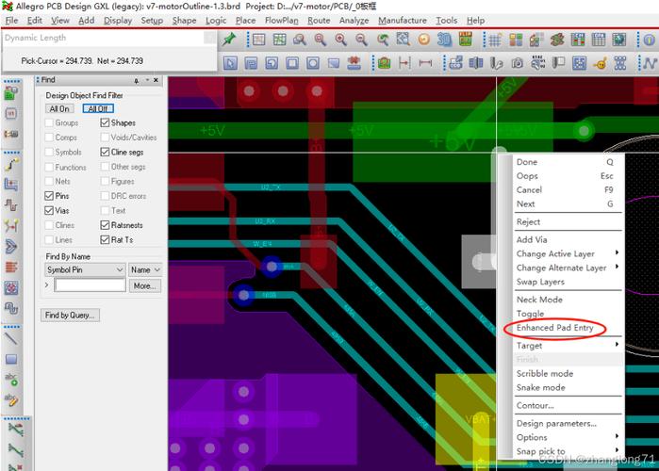
Task: Click the More... button
Action: click(143, 285)
